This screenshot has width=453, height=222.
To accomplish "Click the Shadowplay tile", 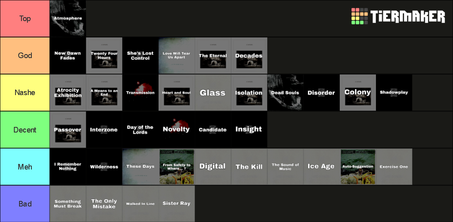I will click(x=394, y=93).
